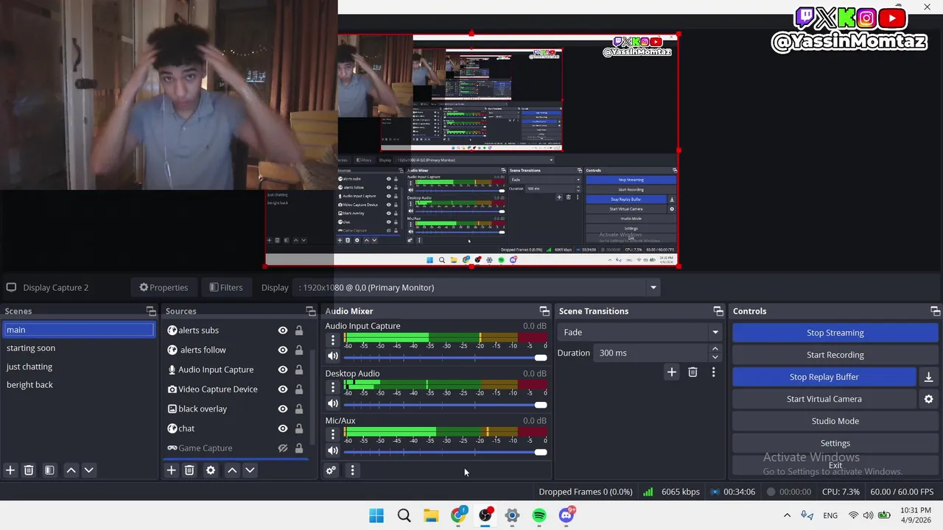943x530 pixels.
Task: Select the starting soon scene
Action: 79,348
